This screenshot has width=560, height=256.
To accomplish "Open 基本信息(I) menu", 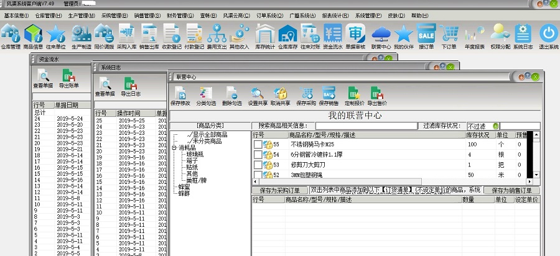I will click(16, 16).
